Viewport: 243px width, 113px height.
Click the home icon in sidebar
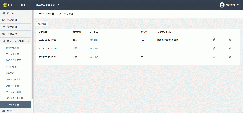point(4,13)
